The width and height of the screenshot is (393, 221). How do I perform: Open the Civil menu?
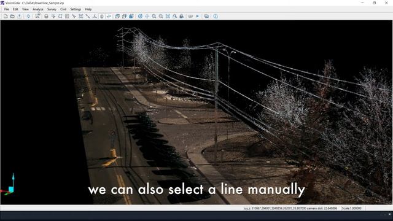(x=63, y=9)
